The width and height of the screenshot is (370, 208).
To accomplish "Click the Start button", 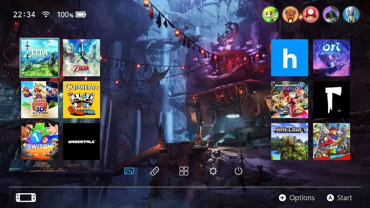I will click(339, 198).
